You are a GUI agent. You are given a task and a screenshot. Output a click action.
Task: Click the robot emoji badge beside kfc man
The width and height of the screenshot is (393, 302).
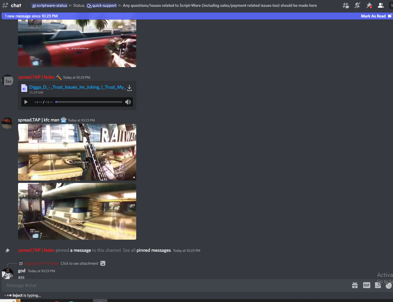pos(64,120)
